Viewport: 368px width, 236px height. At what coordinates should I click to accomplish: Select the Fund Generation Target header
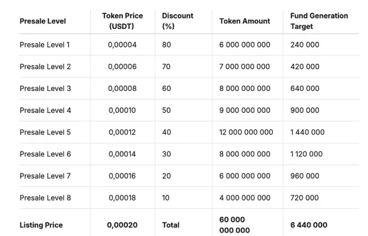pyautogui.click(x=319, y=21)
